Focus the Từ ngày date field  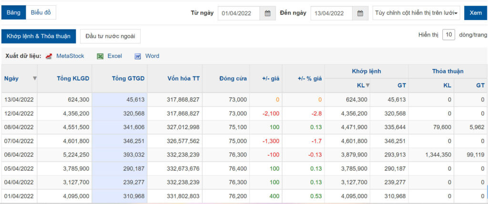tap(239, 13)
